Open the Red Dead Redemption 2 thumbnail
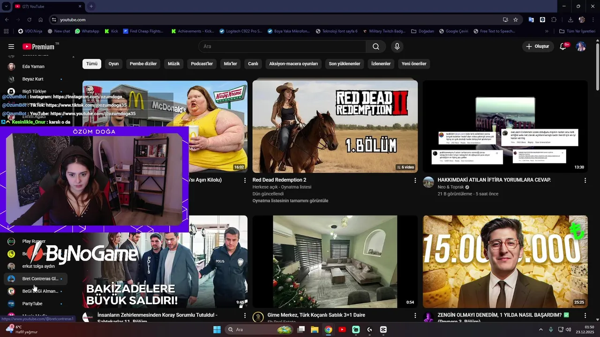Image resolution: width=600 pixels, height=337 pixels. click(335, 126)
